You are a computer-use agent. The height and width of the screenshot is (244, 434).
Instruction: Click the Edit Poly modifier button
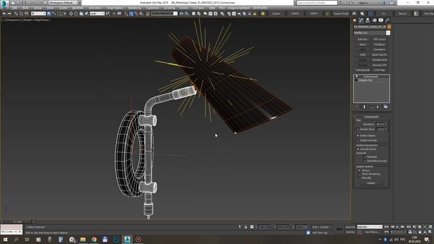(x=362, y=39)
